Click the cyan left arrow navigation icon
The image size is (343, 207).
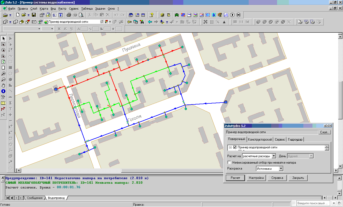(x=150, y=22)
